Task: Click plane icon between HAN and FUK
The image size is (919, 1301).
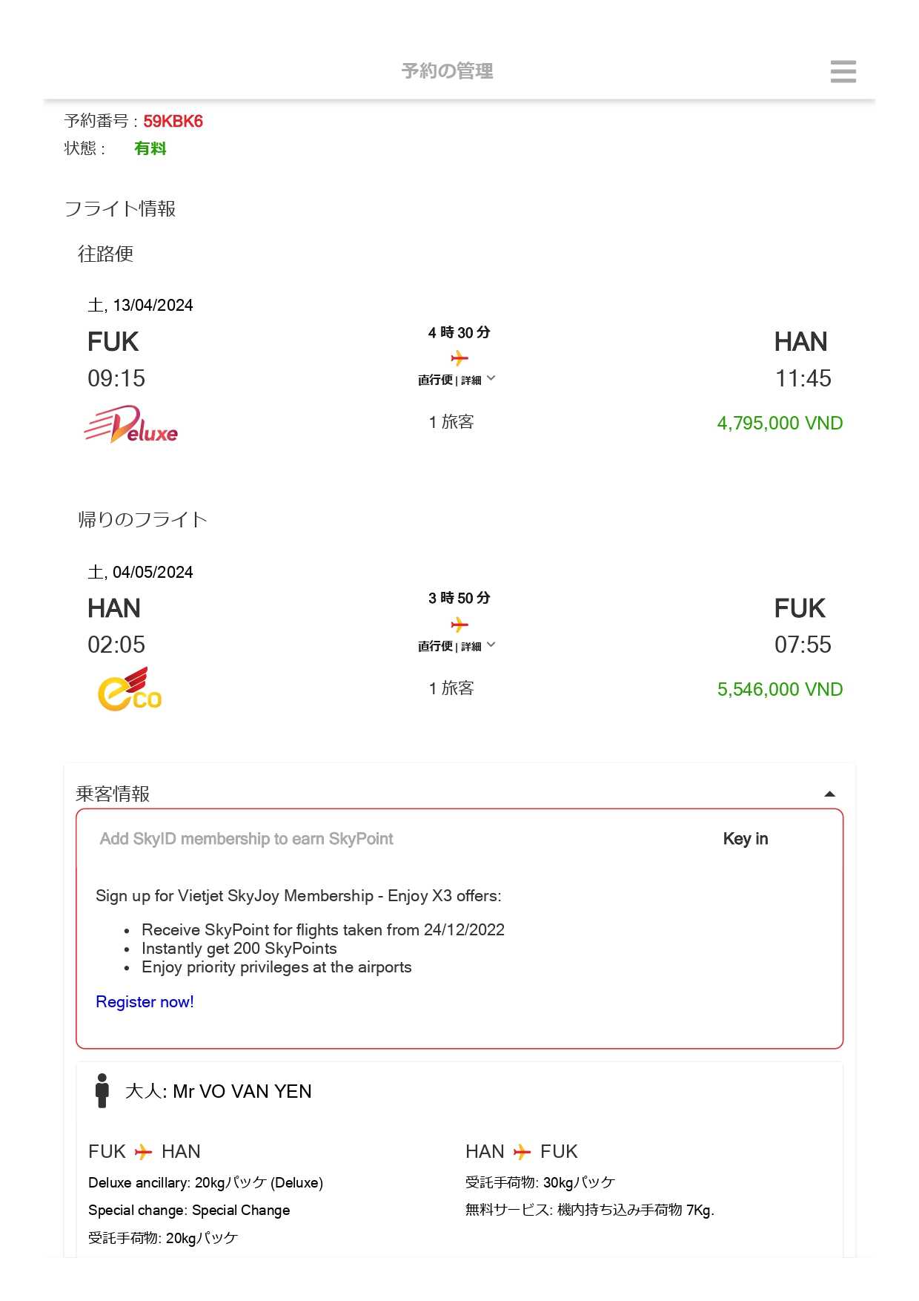Action: coord(522,1152)
